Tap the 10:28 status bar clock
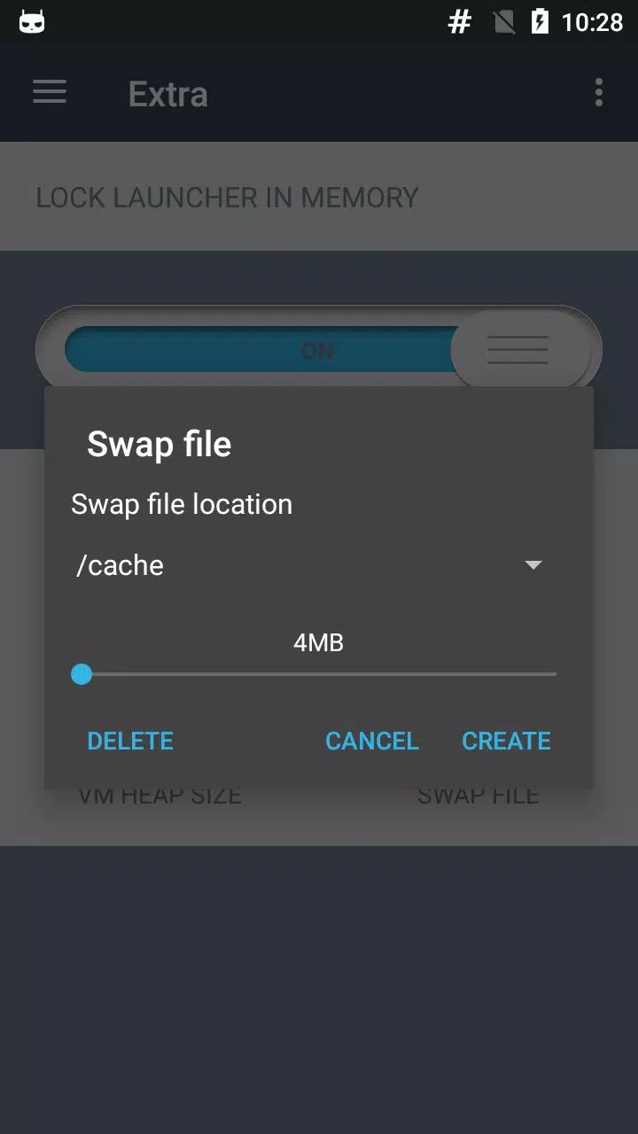The height and width of the screenshot is (1134, 638). pyautogui.click(x=593, y=21)
